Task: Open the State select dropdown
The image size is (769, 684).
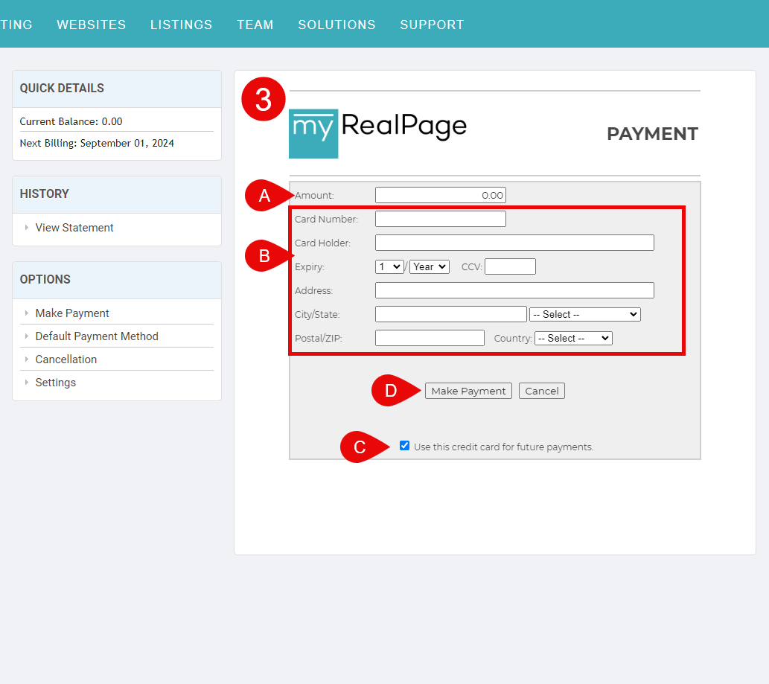Action: [x=584, y=314]
